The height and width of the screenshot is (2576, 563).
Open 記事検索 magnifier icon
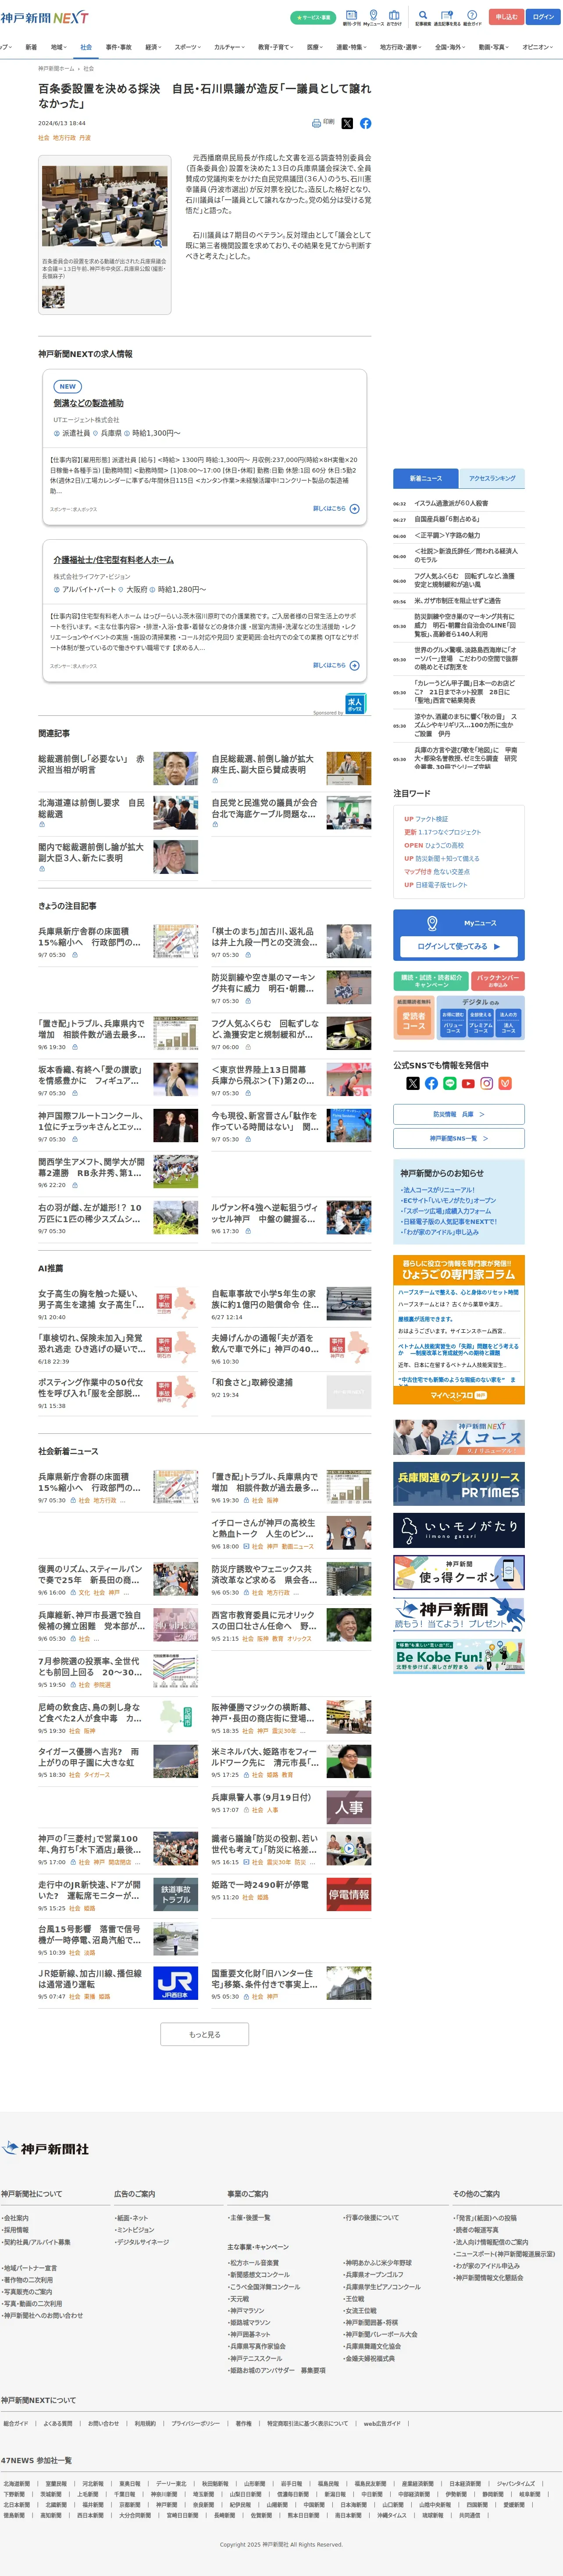click(423, 17)
